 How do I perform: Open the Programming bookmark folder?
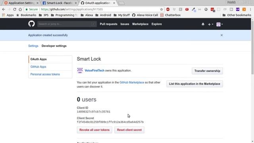pyautogui.click(x=64, y=15)
